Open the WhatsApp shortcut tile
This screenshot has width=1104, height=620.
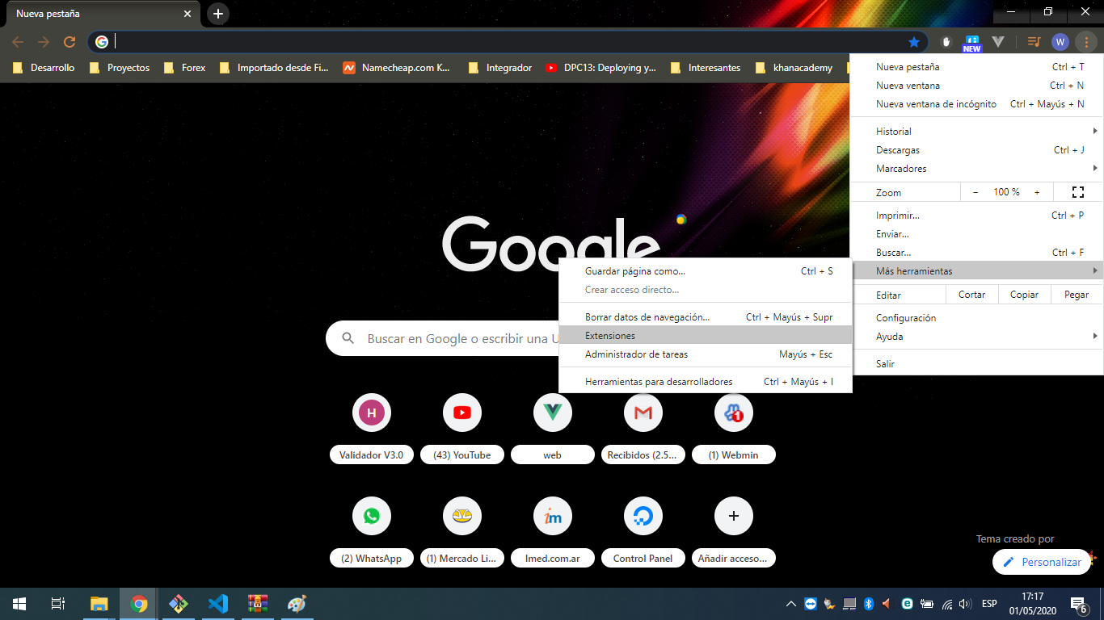[x=371, y=516]
